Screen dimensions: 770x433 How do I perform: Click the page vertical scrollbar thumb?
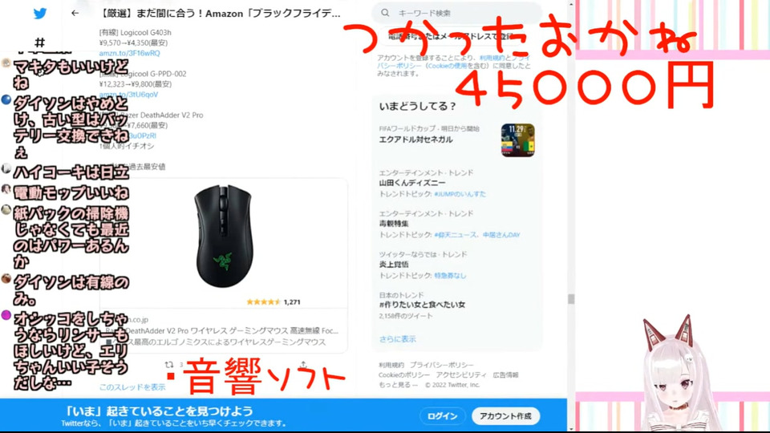point(570,298)
